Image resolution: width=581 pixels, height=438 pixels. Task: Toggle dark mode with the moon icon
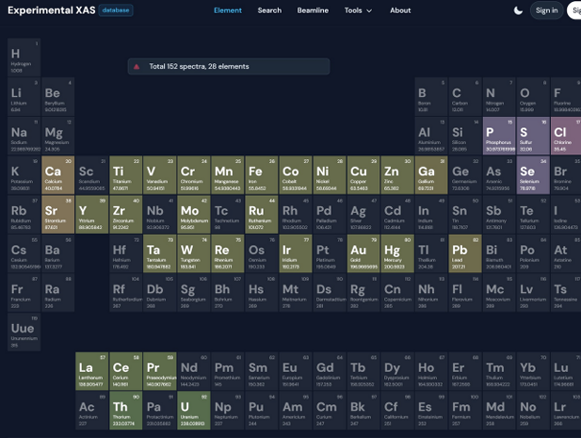click(x=519, y=10)
